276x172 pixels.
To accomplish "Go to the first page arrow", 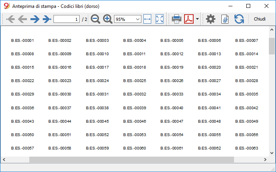I will tap(10, 19).
